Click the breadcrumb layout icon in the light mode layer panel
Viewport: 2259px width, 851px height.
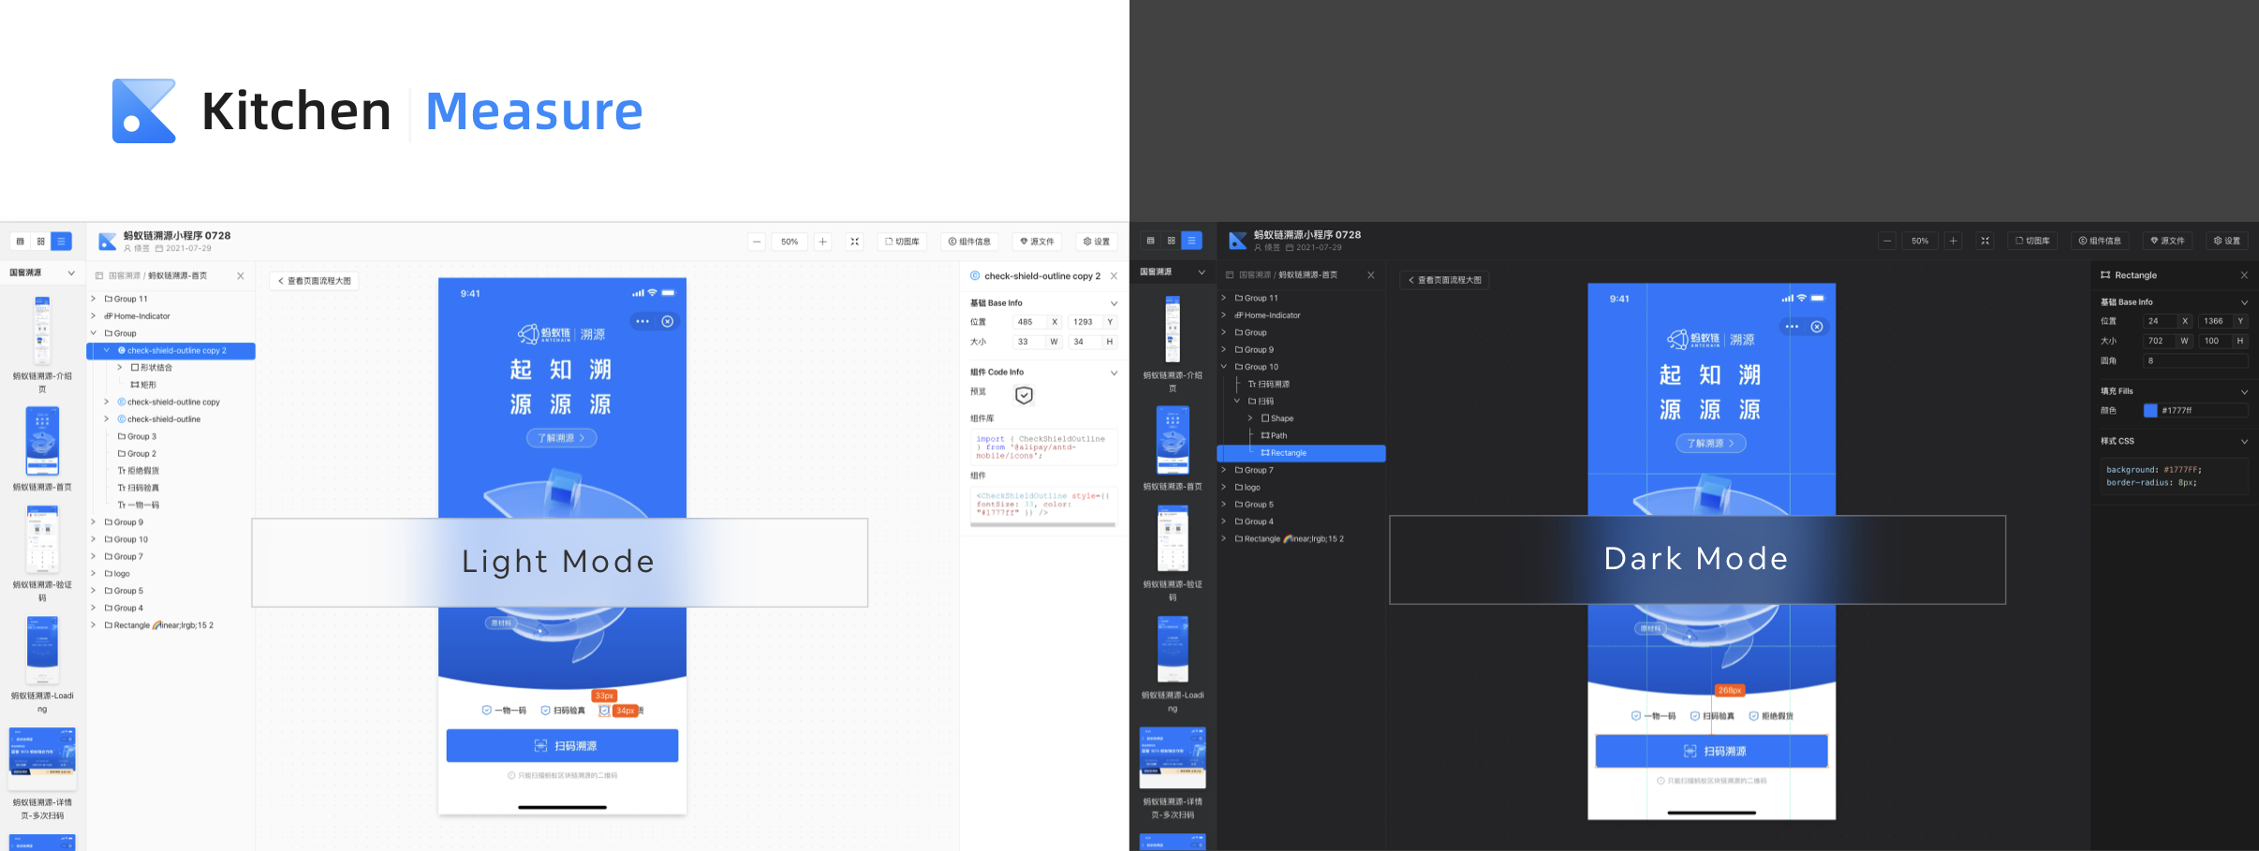click(x=99, y=276)
